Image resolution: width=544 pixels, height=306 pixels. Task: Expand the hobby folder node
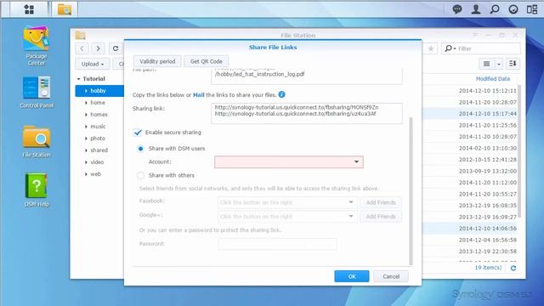[86, 91]
